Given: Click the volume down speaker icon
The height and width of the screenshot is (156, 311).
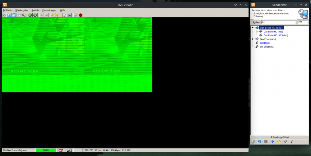Looking at the screenshot, I should tap(53, 15).
